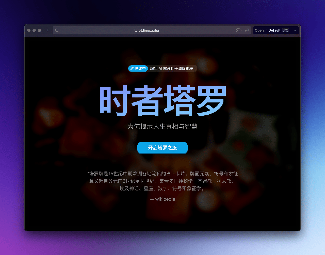Screen dimensions: 325x255
Task: Click the 测试中 beta badge
Action: click(138, 69)
